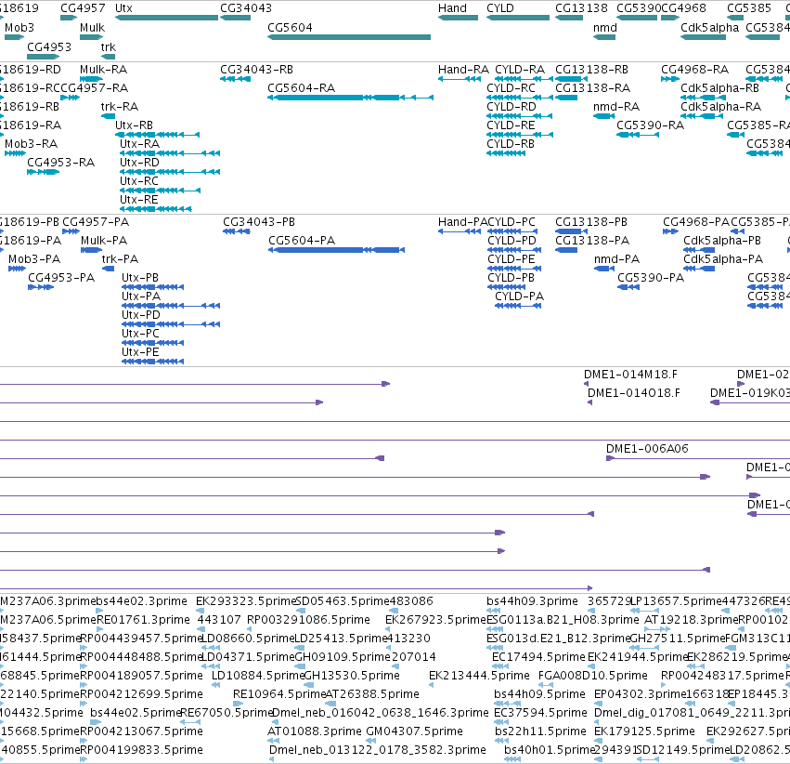Click the Cdk5alpha-RA transcript label
Image resolution: width=790 pixels, height=764 pixels.
tap(721, 106)
